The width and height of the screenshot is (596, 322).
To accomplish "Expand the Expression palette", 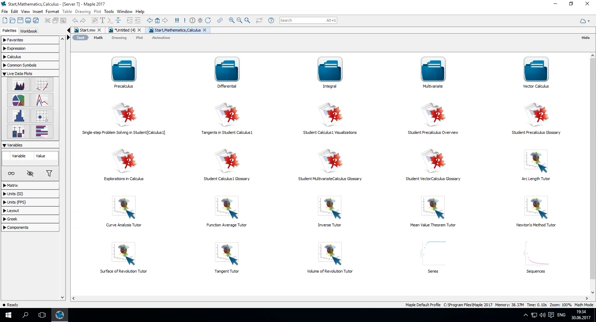I will (x=30, y=48).
